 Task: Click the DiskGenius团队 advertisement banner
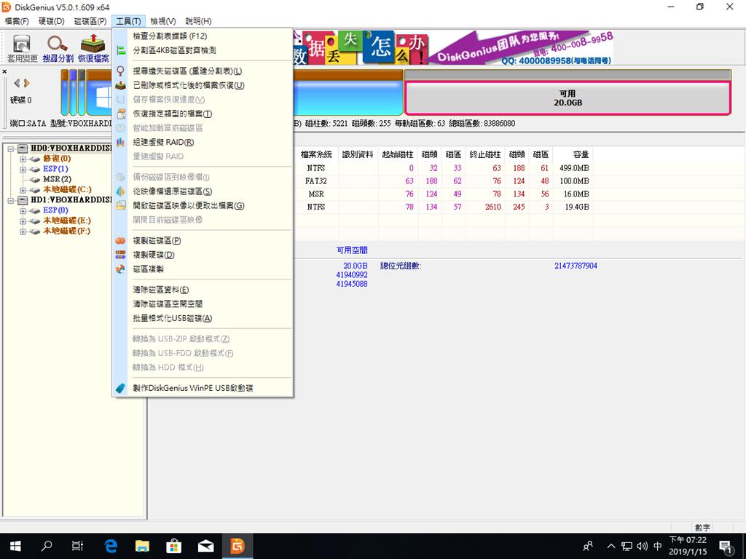pyautogui.click(x=452, y=47)
